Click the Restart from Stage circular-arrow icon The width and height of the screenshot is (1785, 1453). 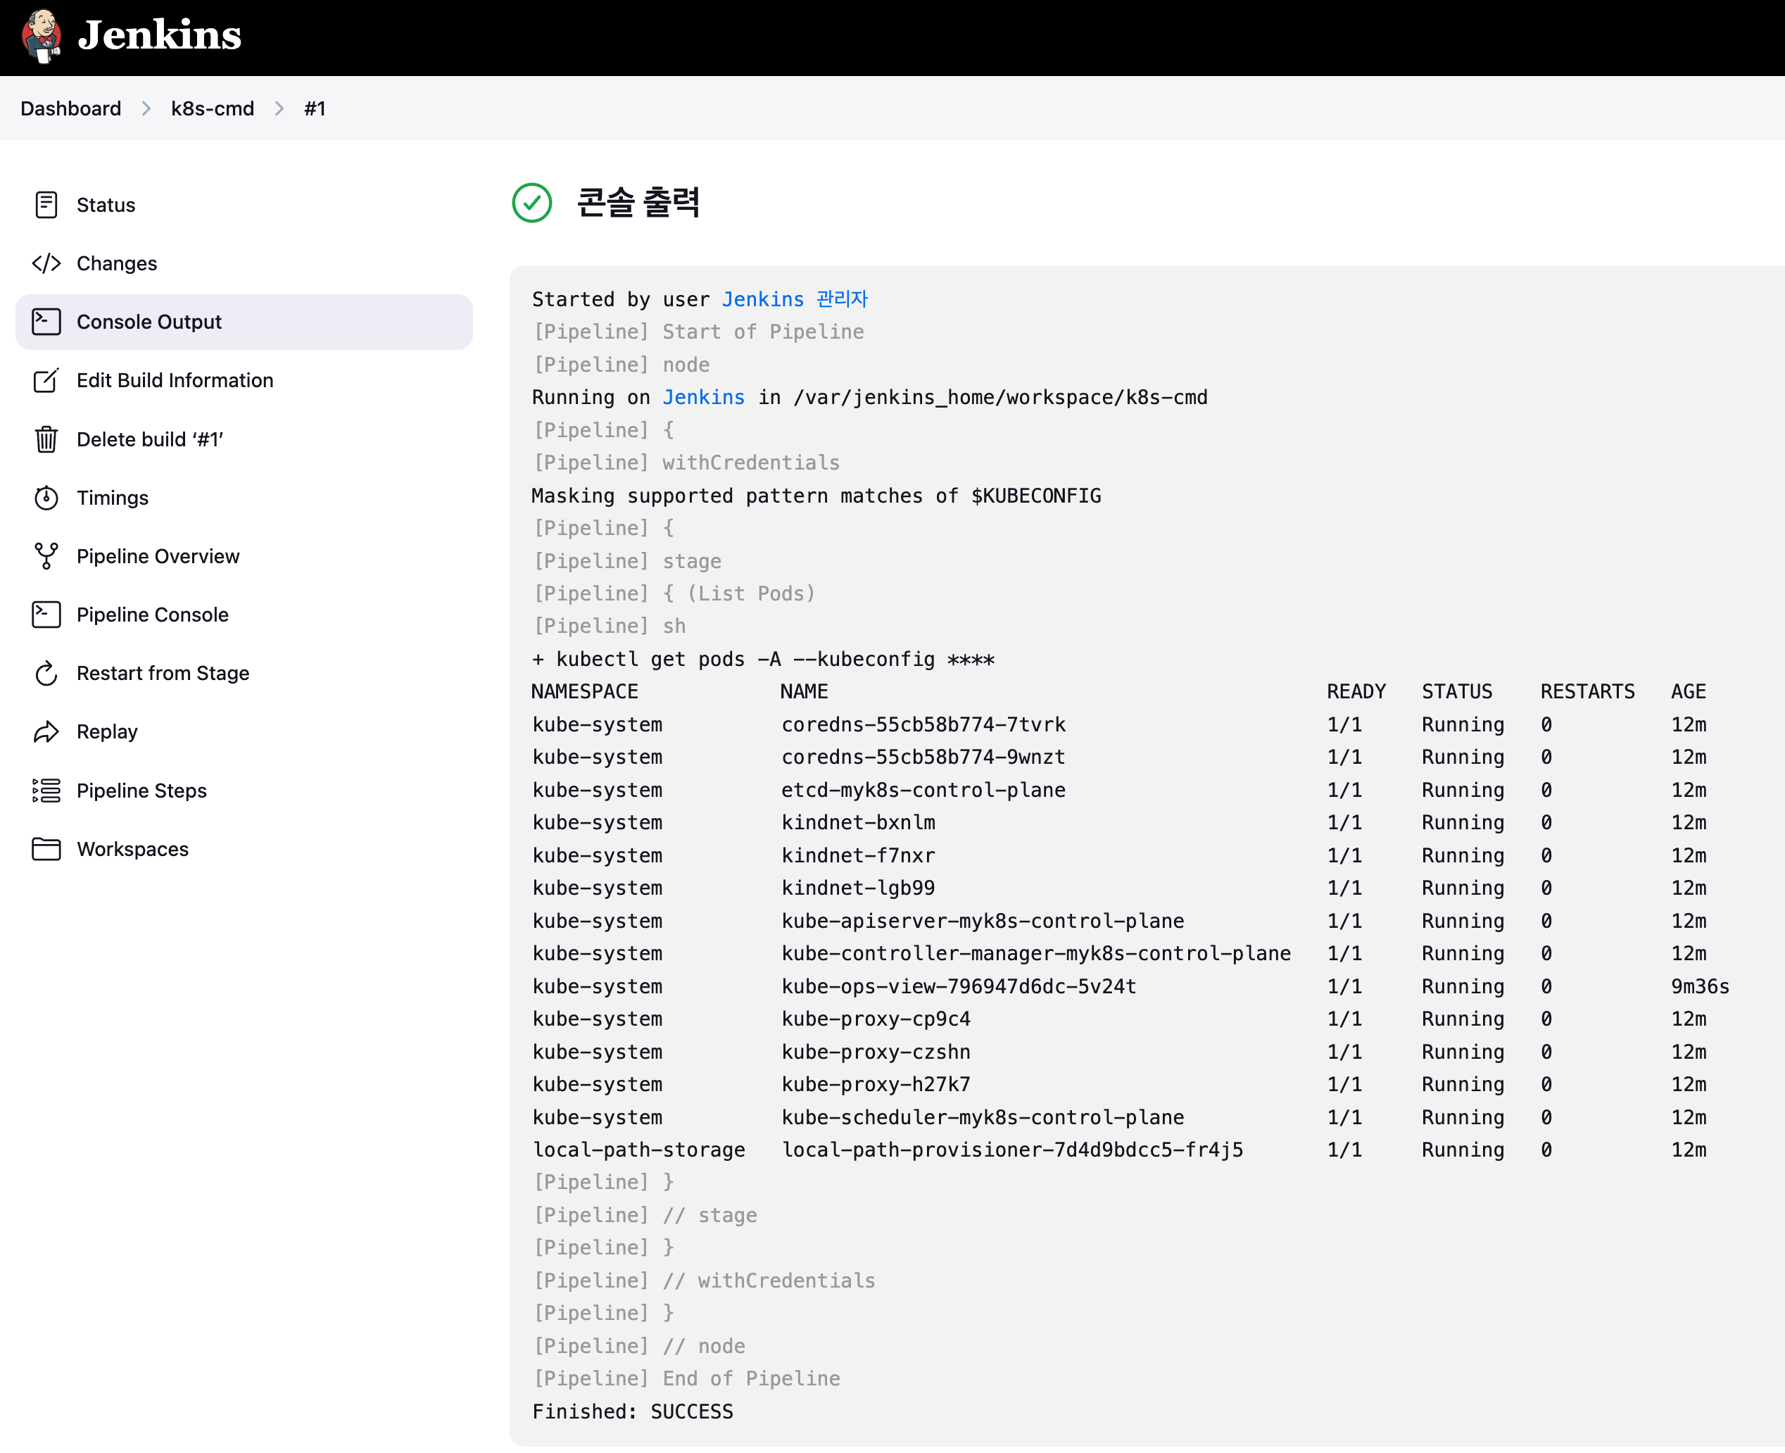point(46,673)
